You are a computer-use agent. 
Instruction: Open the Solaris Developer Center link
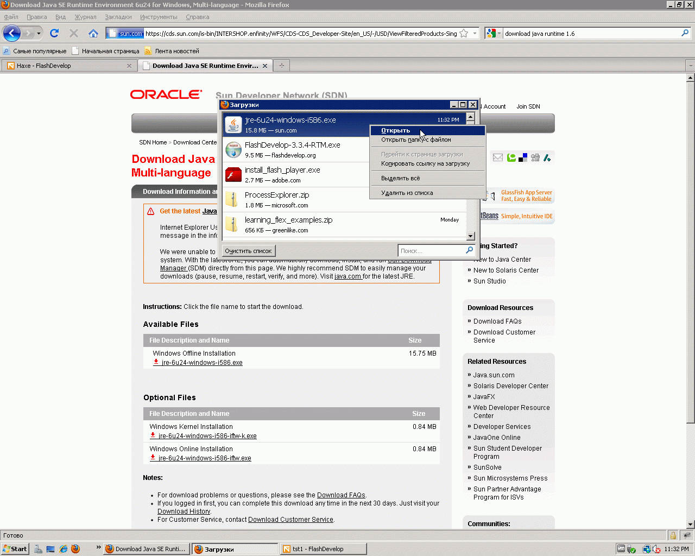(511, 386)
